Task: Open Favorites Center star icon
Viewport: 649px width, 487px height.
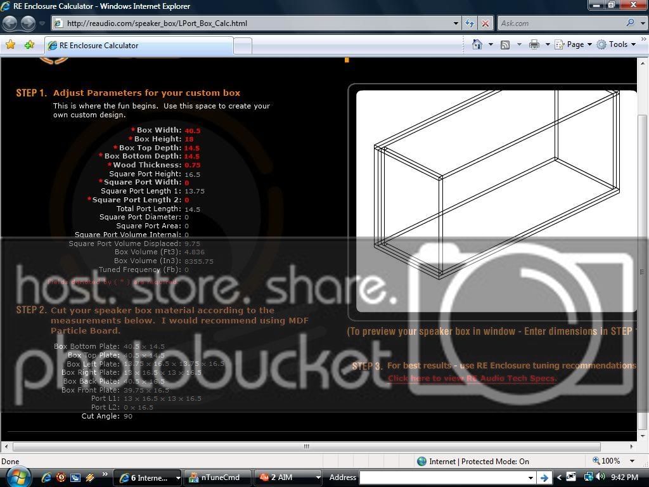Action: (x=10, y=45)
